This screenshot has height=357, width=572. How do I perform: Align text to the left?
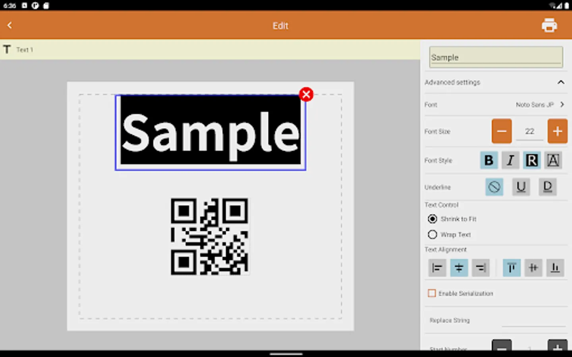[x=437, y=268]
